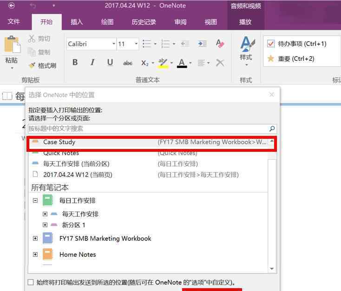341x291 pixels.
Task: Click the page layout icon left of title
Action: [x=7, y=96]
